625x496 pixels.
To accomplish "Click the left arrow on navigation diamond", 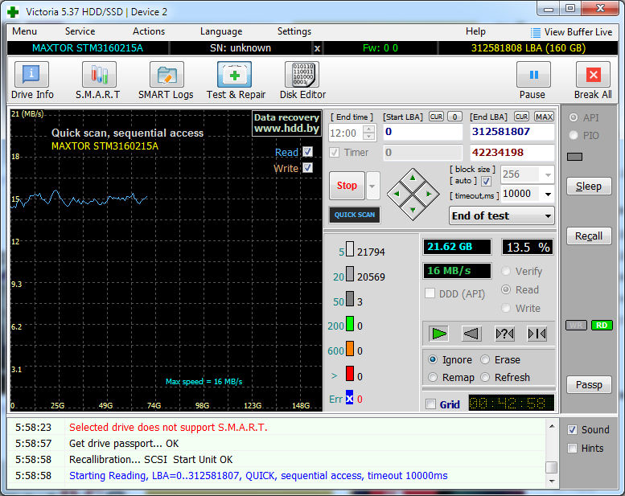I will click(397, 194).
